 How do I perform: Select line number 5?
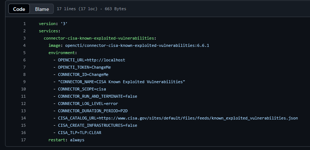(24, 53)
